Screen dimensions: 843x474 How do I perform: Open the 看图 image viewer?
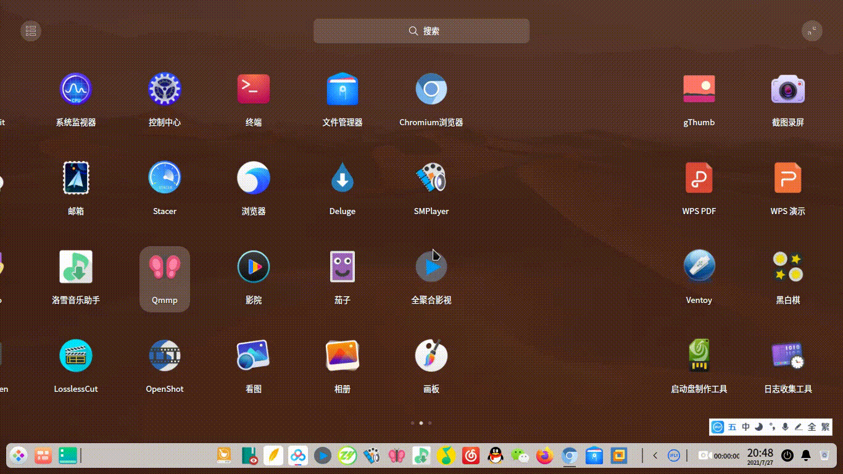pyautogui.click(x=254, y=355)
